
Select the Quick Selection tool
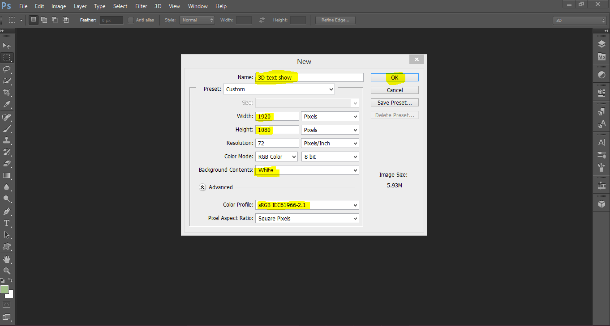click(7, 81)
